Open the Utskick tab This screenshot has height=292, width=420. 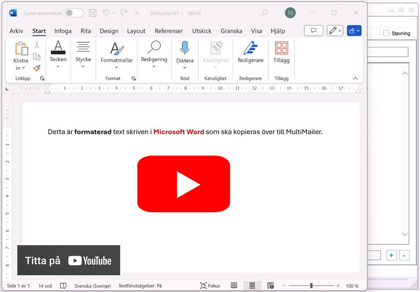point(202,31)
